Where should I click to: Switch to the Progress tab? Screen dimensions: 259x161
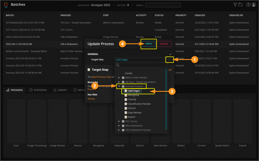[14, 90]
